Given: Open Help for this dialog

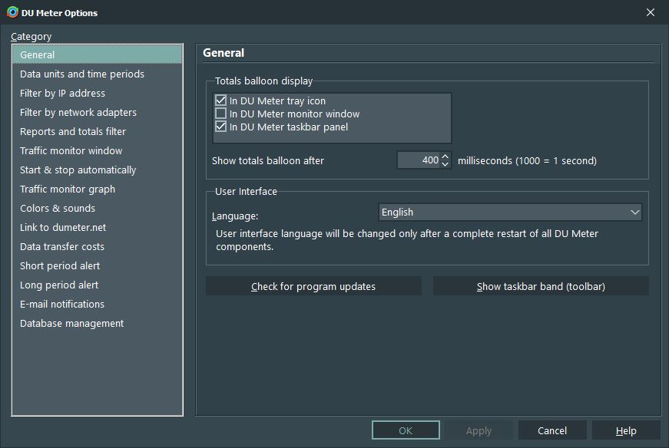Looking at the screenshot, I should coord(626,430).
